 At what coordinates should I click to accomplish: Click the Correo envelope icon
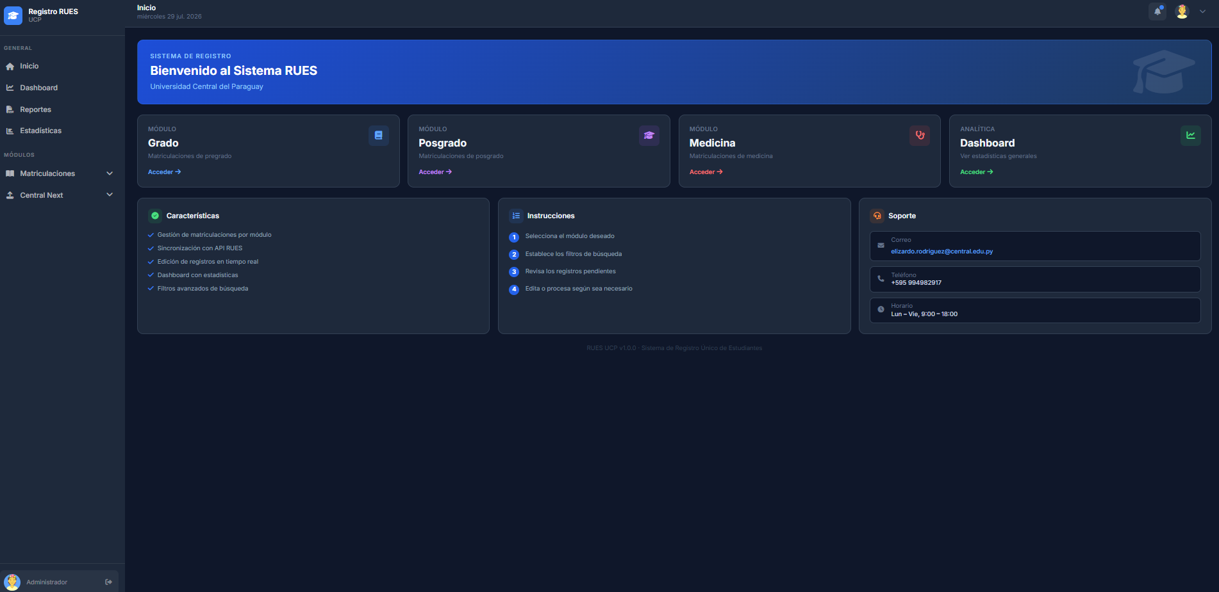coord(881,245)
